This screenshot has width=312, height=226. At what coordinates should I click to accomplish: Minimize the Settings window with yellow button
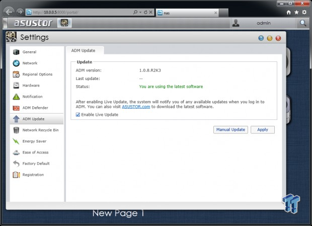[270, 38]
